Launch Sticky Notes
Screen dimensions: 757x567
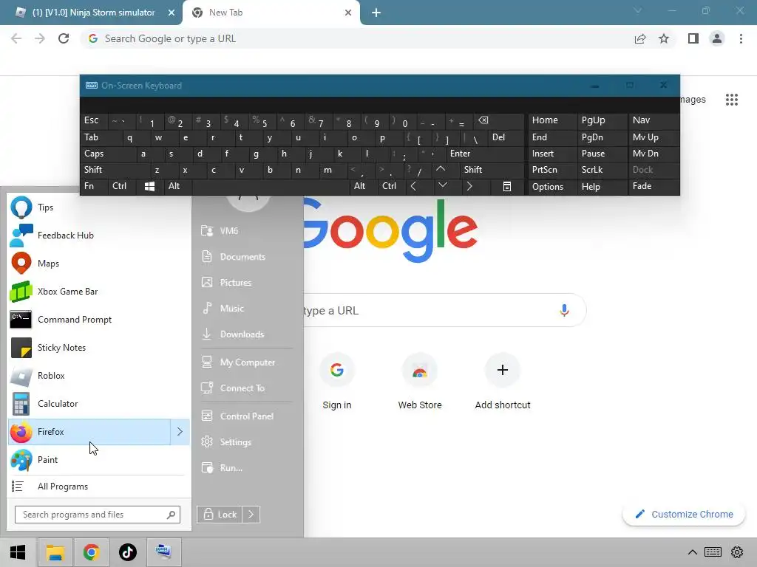click(98, 348)
